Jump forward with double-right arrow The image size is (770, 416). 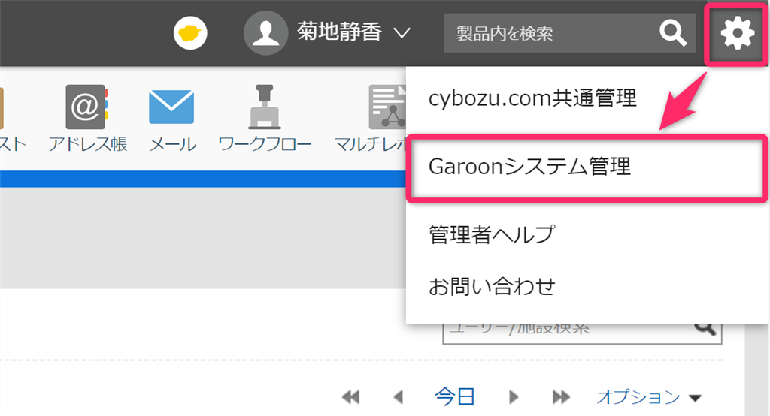point(561,397)
